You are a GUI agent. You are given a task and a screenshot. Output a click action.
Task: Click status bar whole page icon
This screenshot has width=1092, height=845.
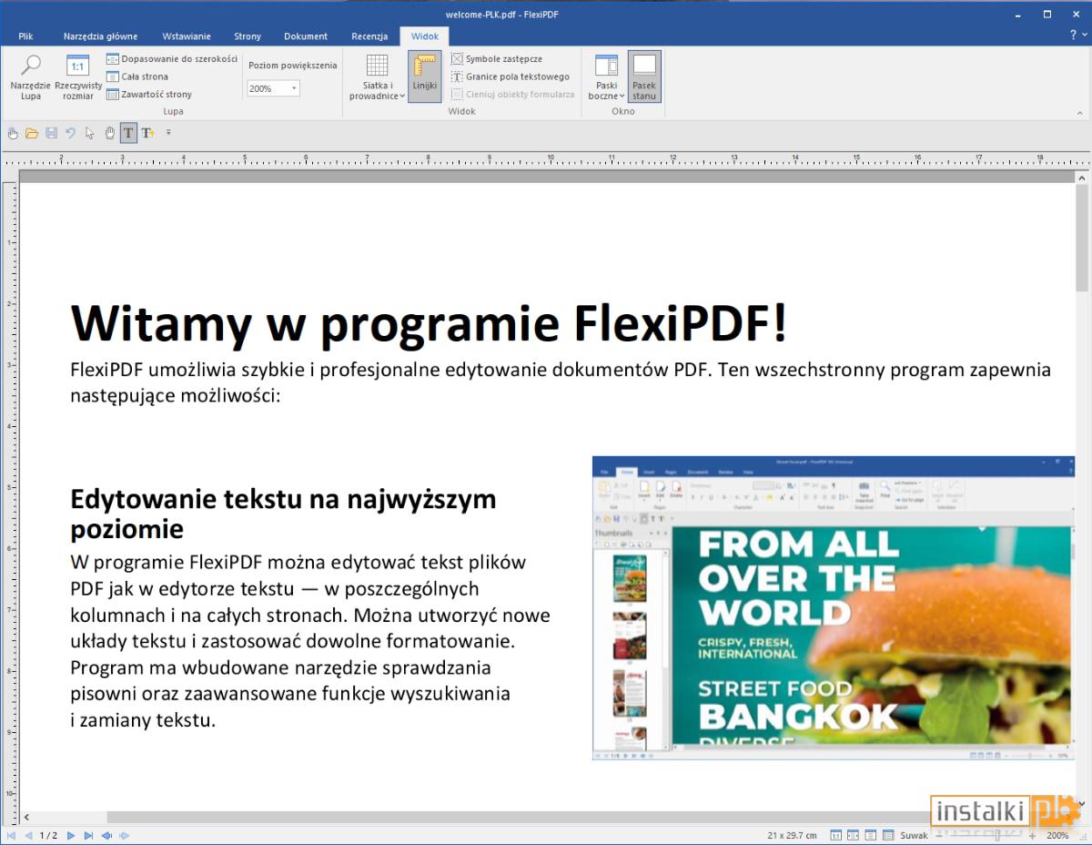point(871,835)
